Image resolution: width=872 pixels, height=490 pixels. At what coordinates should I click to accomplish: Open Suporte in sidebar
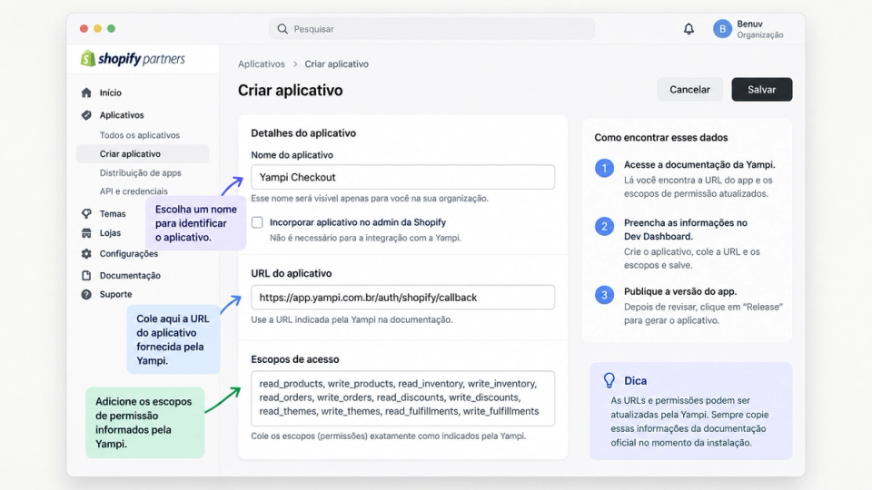click(x=115, y=294)
